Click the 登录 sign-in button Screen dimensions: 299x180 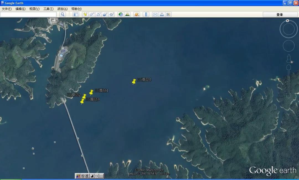280,15
